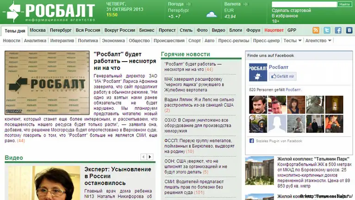Click the arrow icon next to Валюта
This screenshot has width=355, height=200.
click(245, 4)
